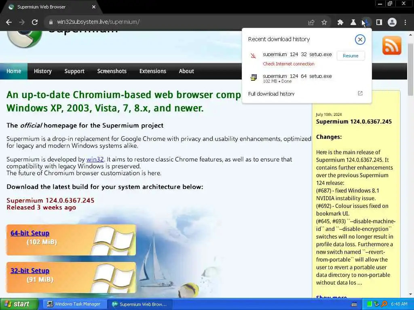Follow the win32 developer link
The width and height of the screenshot is (414, 310).
click(x=95, y=159)
